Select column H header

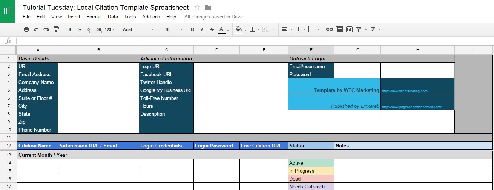(x=417, y=50)
